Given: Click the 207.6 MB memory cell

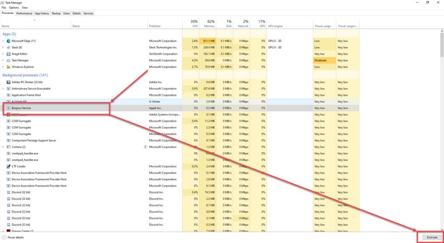Looking at the screenshot, I should click(208, 89).
